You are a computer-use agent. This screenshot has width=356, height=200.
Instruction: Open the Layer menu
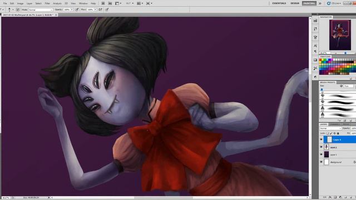(x=29, y=3)
